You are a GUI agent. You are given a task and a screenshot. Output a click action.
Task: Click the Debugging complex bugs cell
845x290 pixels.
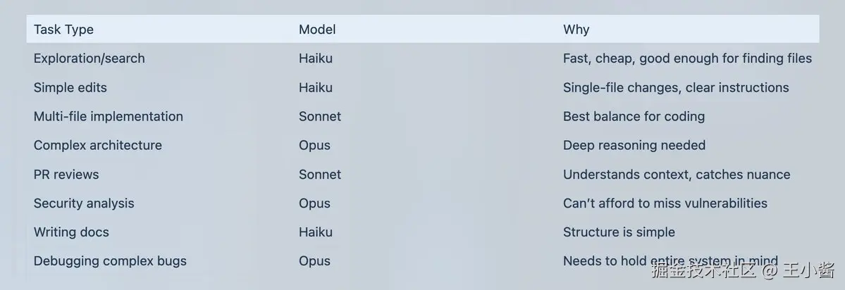point(110,261)
